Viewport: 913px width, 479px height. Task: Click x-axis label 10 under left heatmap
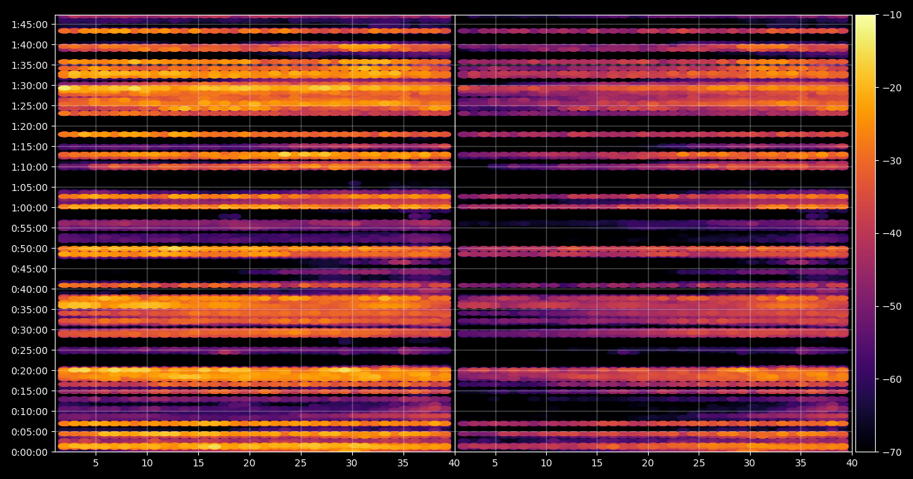coord(147,464)
